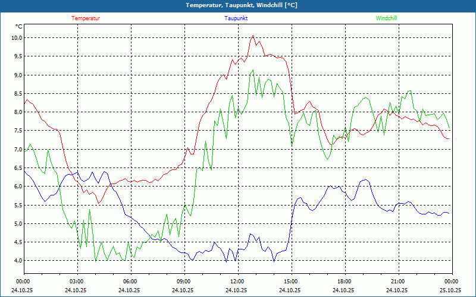Click the 7,0 y-axis tick label
476x297 pixels.
coord(17,150)
